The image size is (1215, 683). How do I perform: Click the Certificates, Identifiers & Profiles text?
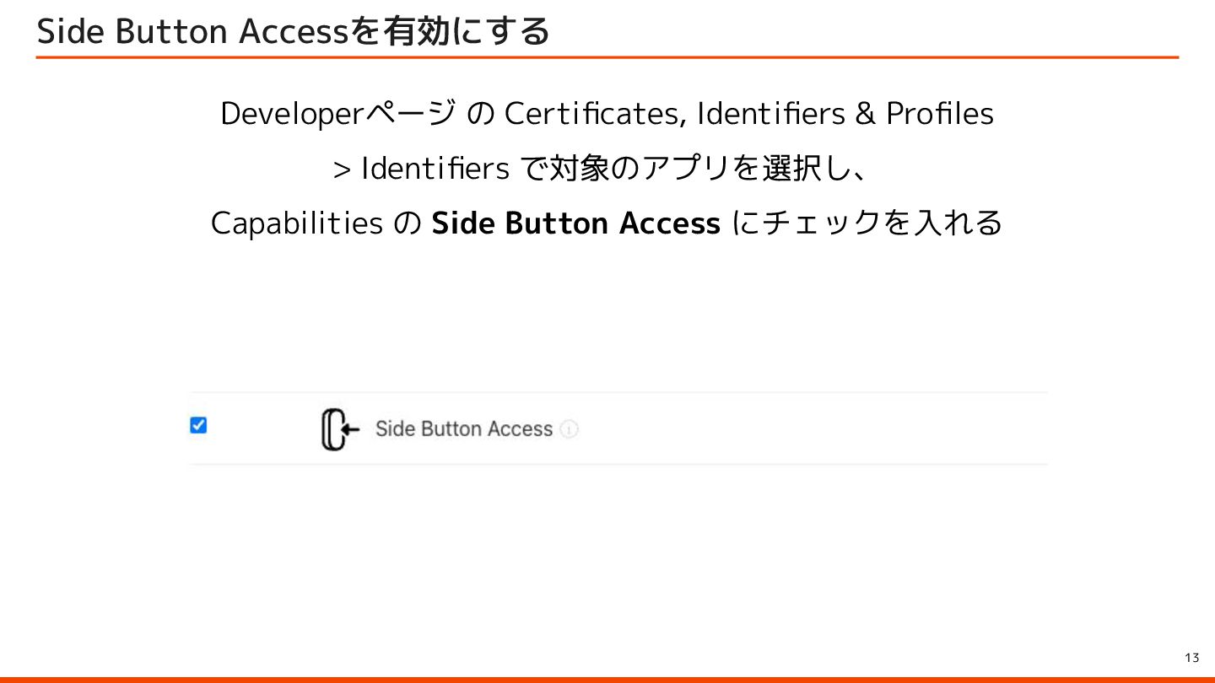748,114
